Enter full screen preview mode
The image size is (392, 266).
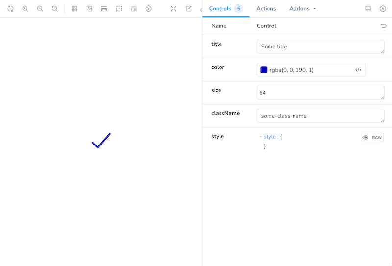click(173, 9)
